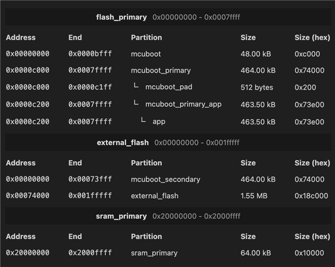Select the 1.55 MB size value
This screenshot has height=267, width=335.
254,196
